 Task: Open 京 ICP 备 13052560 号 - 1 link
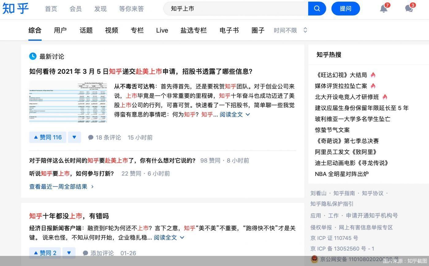tap(342, 249)
